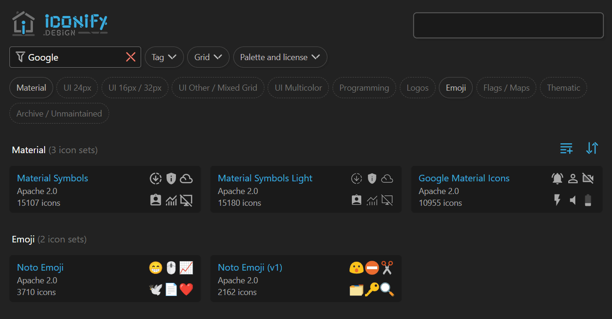The image size is (612, 319).
Task: Open the Tag dropdown
Action: pyautogui.click(x=164, y=57)
